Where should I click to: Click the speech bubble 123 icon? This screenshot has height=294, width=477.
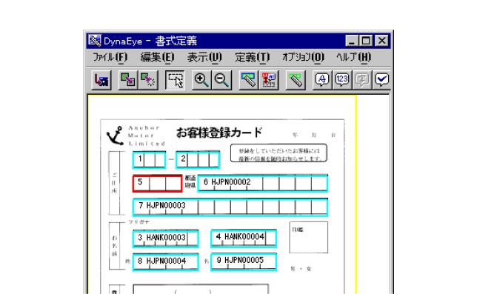(x=342, y=80)
